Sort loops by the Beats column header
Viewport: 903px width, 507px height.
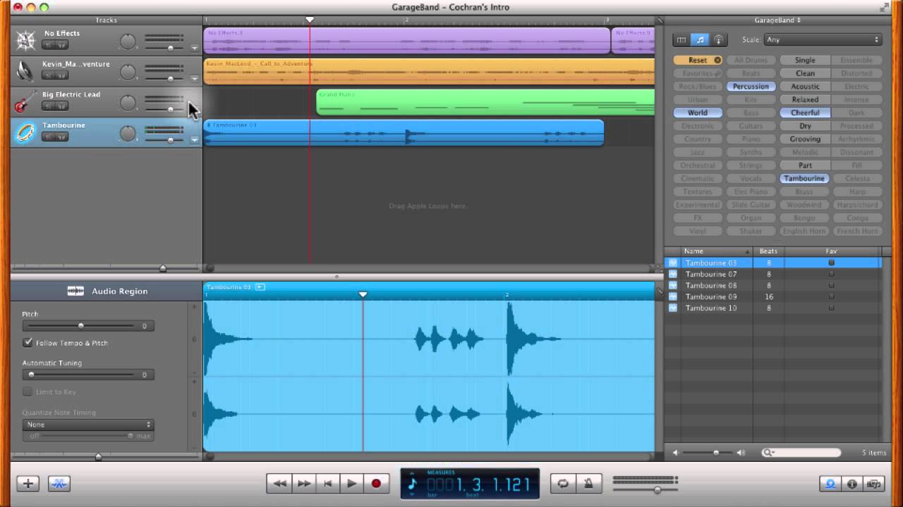pos(768,251)
